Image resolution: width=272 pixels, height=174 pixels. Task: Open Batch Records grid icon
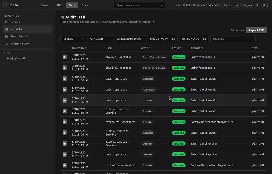(7, 36)
